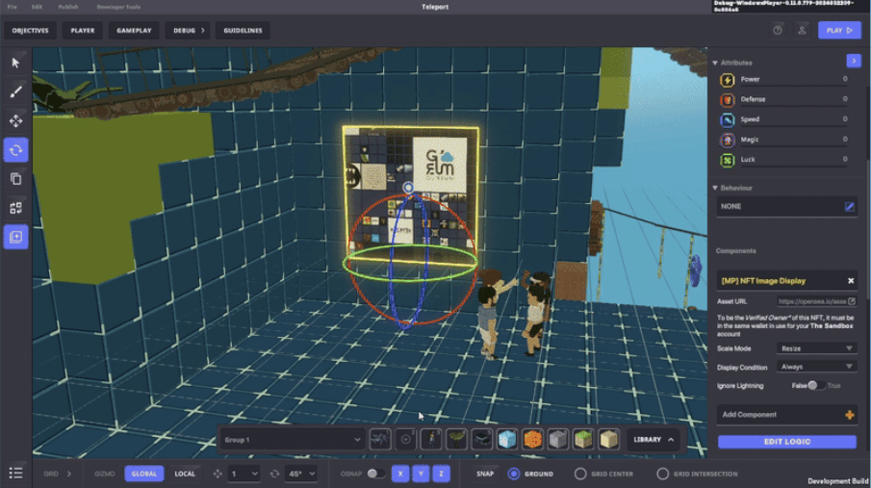Image resolution: width=871 pixels, height=488 pixels.
Task: Activate the rotate tool
Action: (x=15, y=150)
